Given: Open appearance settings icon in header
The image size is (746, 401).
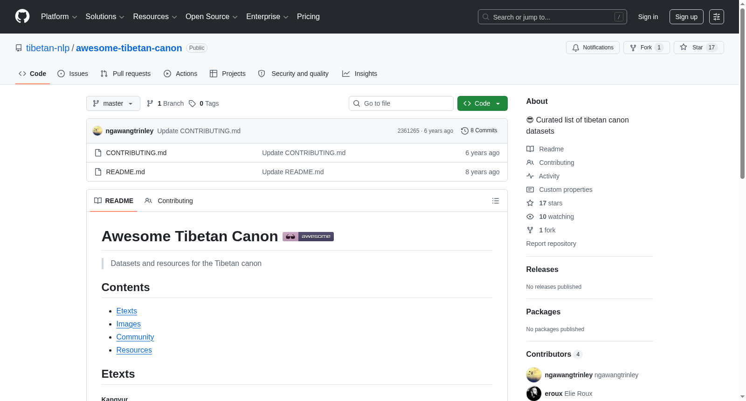Looking at the screenshot, I should tap(717, 17).
